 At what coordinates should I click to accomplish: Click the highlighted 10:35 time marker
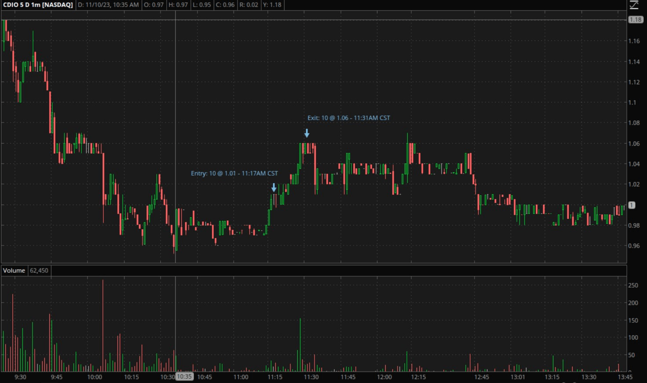point(184,377)
